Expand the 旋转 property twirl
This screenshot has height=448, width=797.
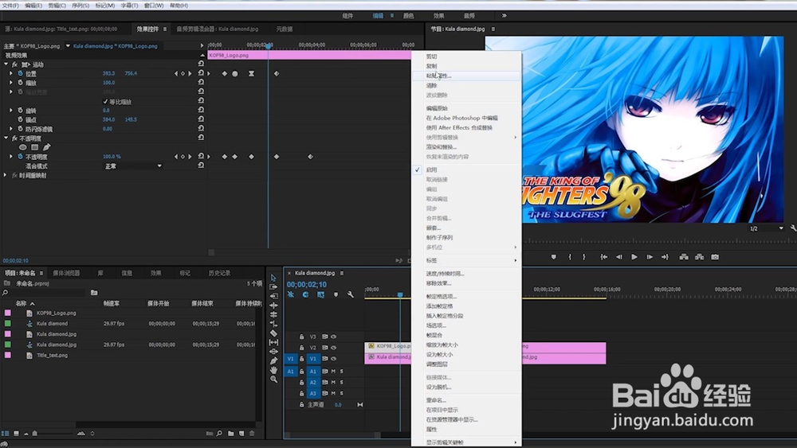(x=10, y=110)
